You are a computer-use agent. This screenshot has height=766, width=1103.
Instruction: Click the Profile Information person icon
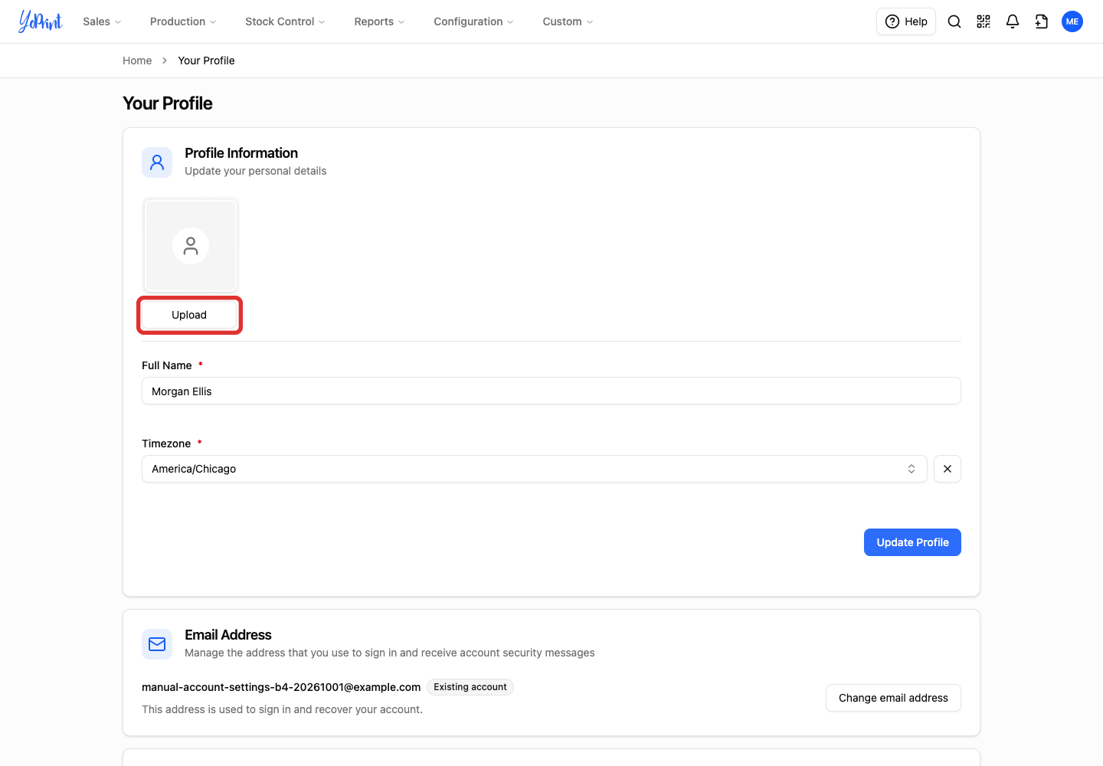(x=157, y=162)
